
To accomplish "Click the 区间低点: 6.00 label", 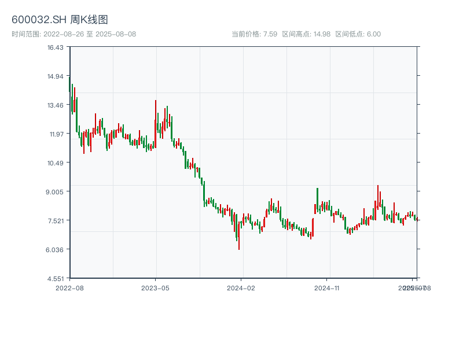I will click(358, 34).
